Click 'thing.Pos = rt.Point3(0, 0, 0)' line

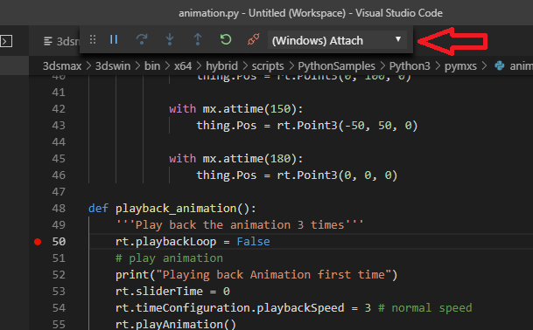297,175
